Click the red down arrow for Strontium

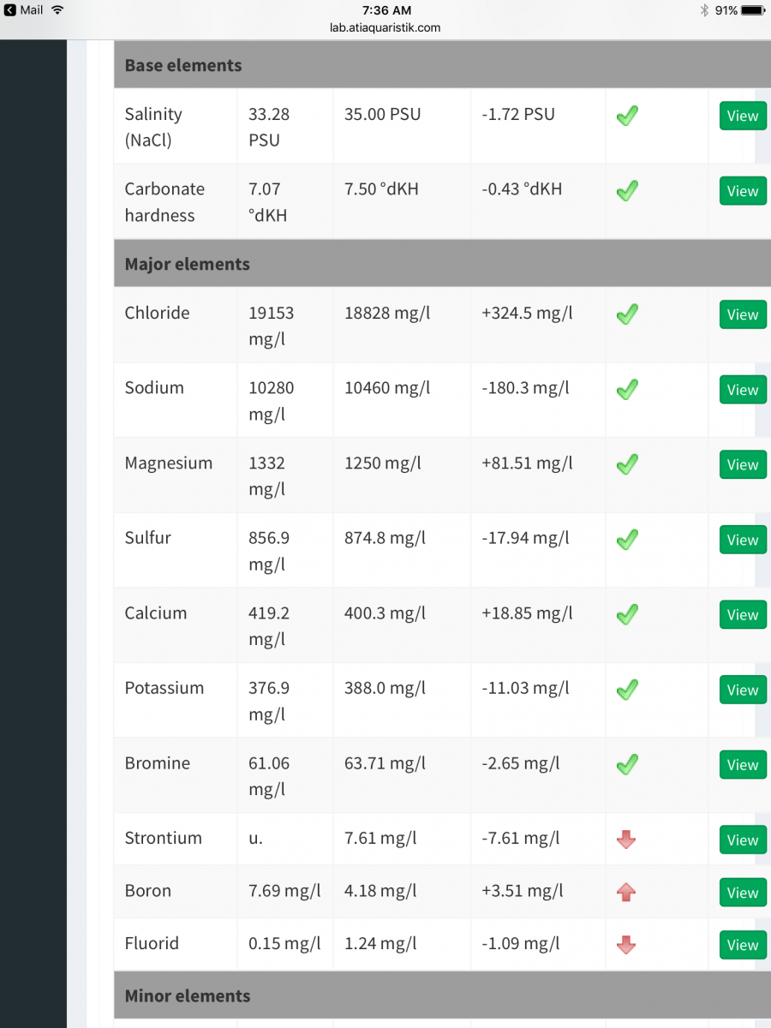click(x=626, y=840)
